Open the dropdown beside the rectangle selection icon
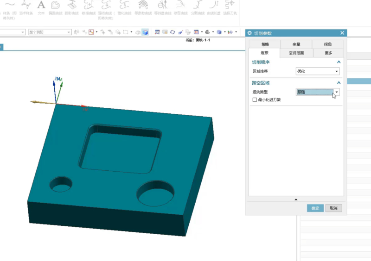Screen dimensions: 371x261 pos(131,32)
